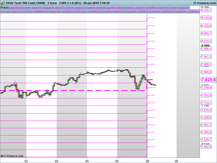Click the 8.064,7 price label

(206, 33)
